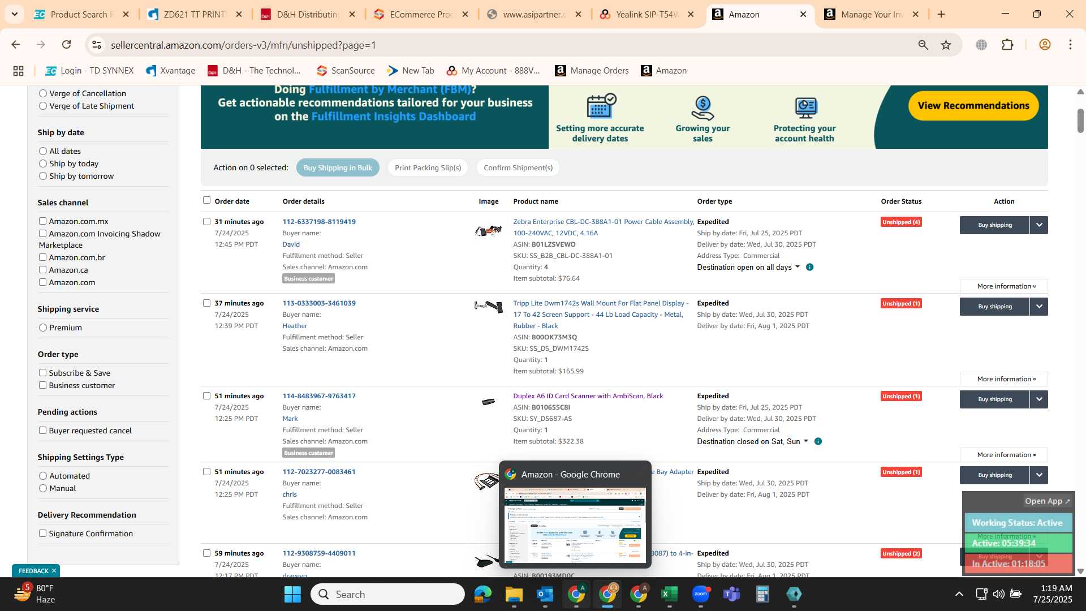
Task: Switch to Manage Your Inventory tab
Action: [872, 15]
